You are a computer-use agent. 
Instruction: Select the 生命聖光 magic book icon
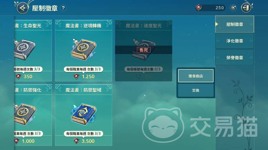pyautogui.click(x=24, y=49)
